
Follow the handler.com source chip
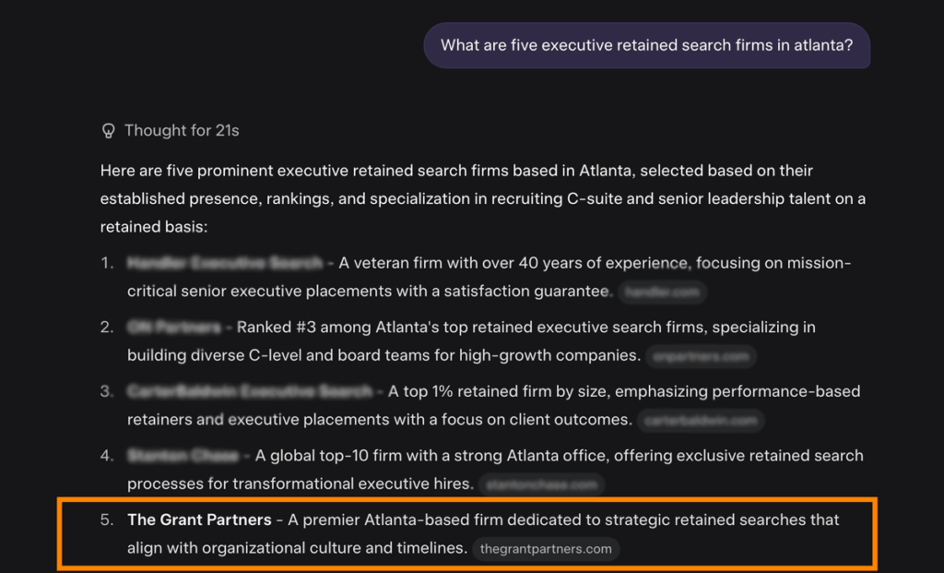[x=662, y=292]
